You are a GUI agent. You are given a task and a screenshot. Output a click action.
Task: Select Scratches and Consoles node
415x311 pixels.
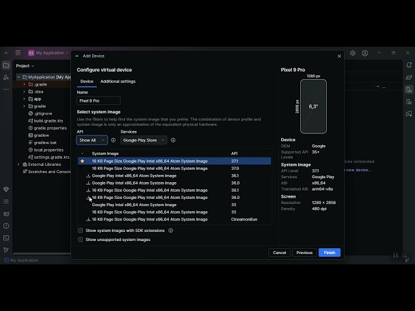[x=47, y=172]
